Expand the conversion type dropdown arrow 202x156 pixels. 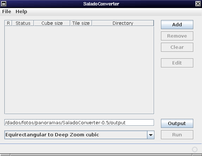pos(151,135)
